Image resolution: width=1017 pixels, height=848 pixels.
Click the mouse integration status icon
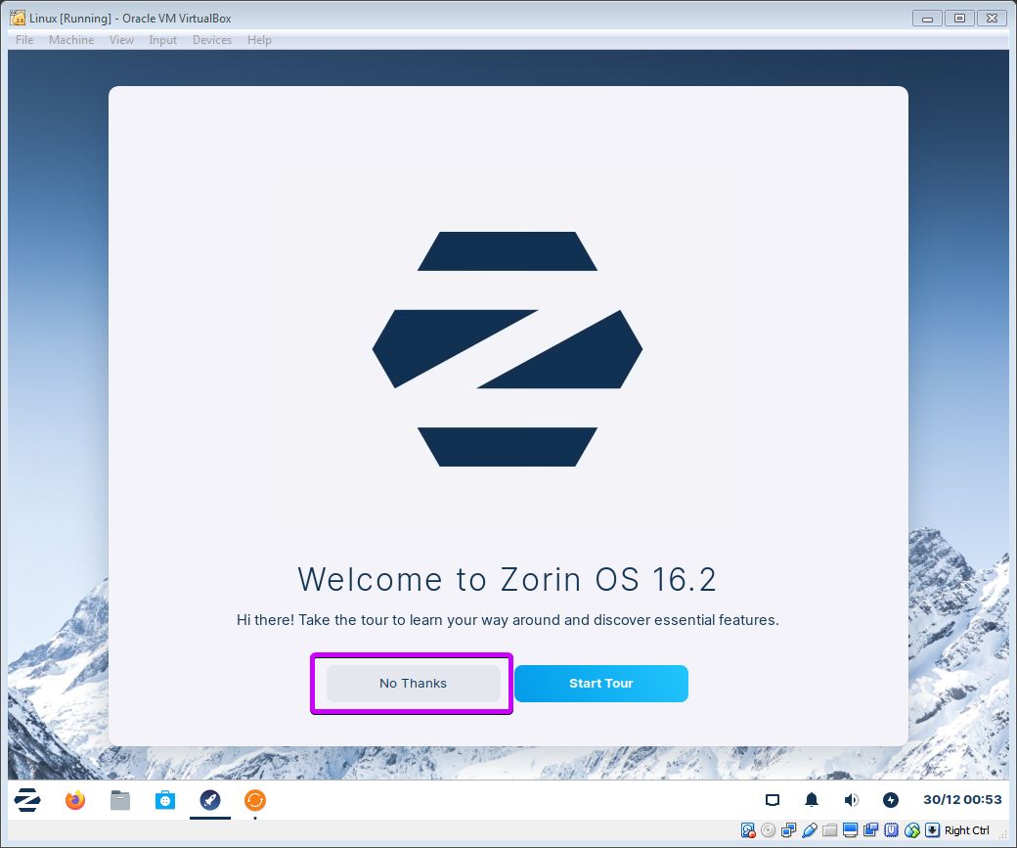coord(912,830)
